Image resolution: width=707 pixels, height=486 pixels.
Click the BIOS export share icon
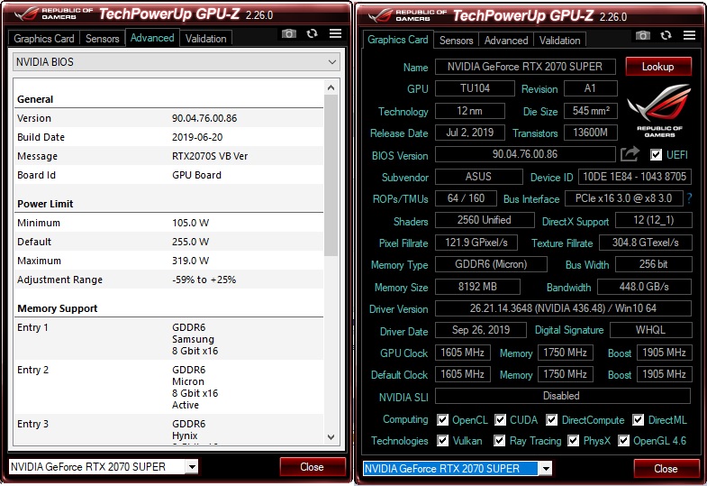pyautogui.click(x=630, y=154)
